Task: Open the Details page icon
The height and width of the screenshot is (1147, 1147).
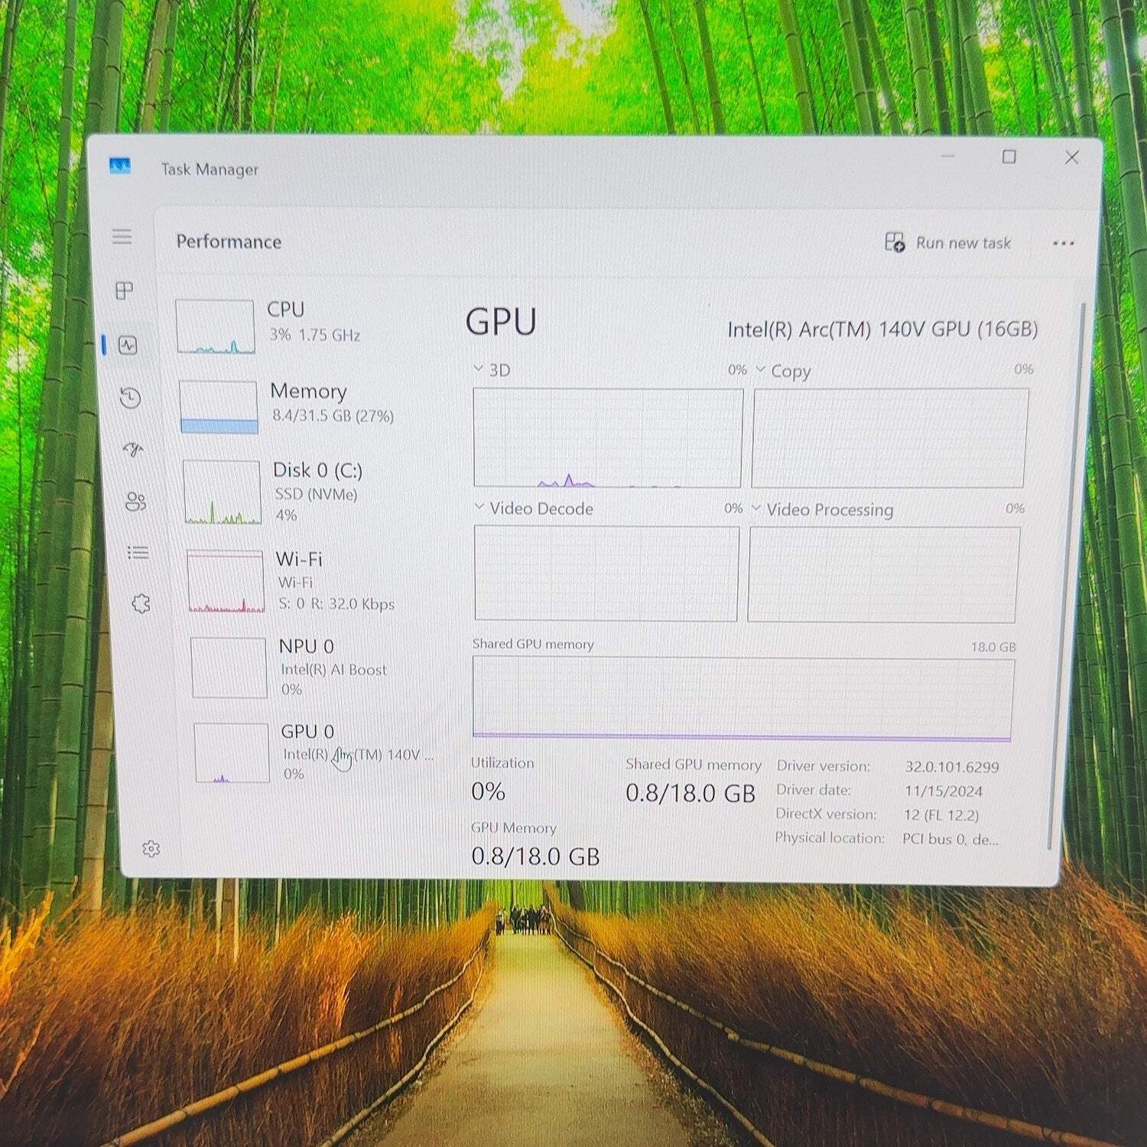Action: tap(138, 552)
